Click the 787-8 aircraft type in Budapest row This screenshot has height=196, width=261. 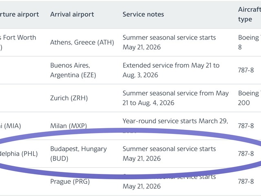(x=246, y=154)
